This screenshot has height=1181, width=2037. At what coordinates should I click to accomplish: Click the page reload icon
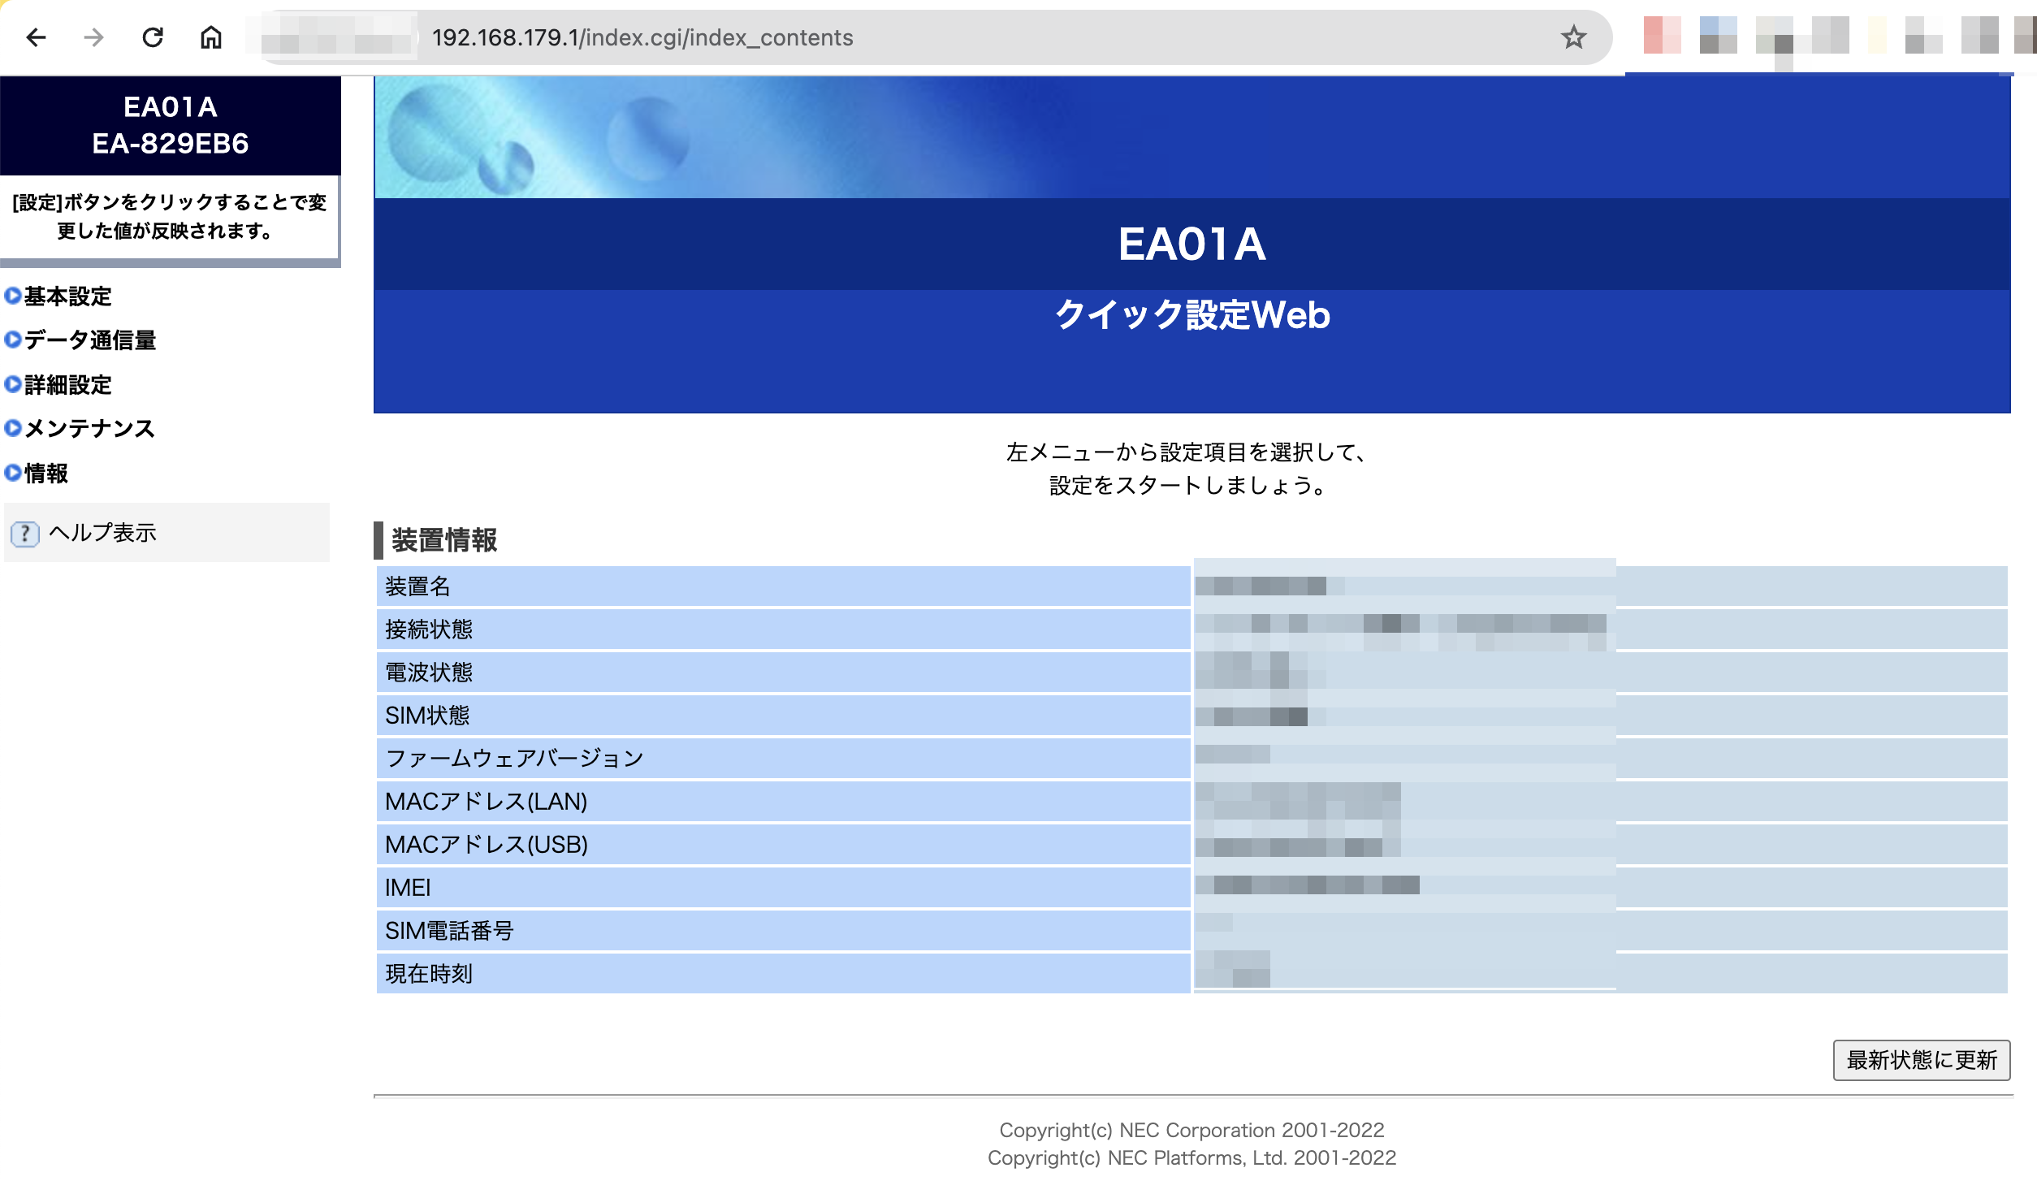pos(153,37)
